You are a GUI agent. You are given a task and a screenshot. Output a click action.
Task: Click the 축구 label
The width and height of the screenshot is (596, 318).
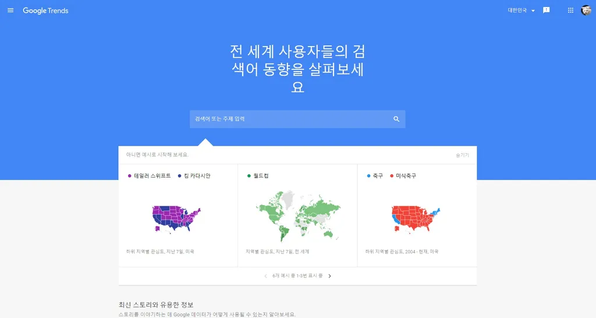coord(378,176)
